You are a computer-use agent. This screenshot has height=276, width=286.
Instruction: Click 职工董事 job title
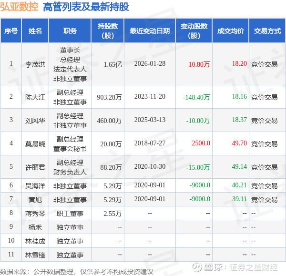point(70,214)
